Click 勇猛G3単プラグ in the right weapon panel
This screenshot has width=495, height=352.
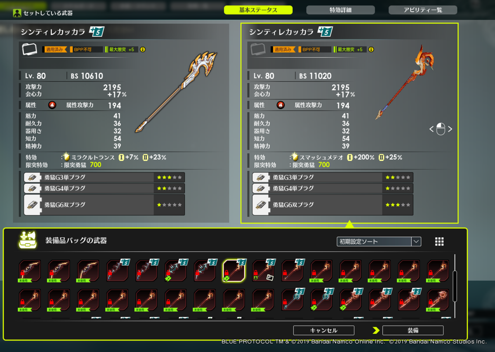(x=333, y=177)
